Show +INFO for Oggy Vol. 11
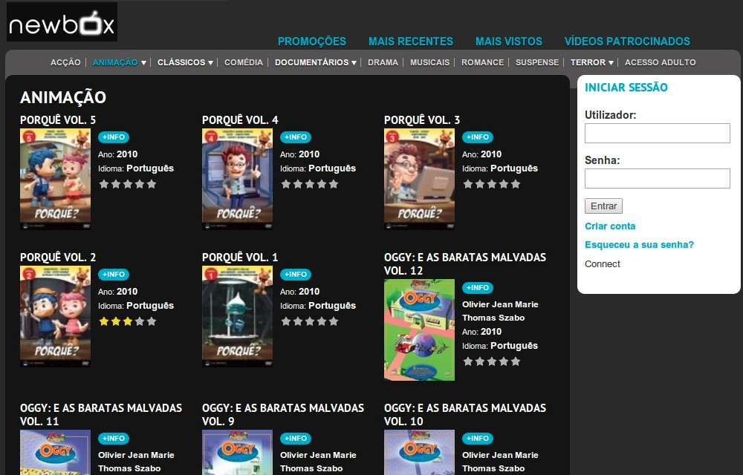Image resolution: width=743 pixels, height=475 pixels. 114,439
